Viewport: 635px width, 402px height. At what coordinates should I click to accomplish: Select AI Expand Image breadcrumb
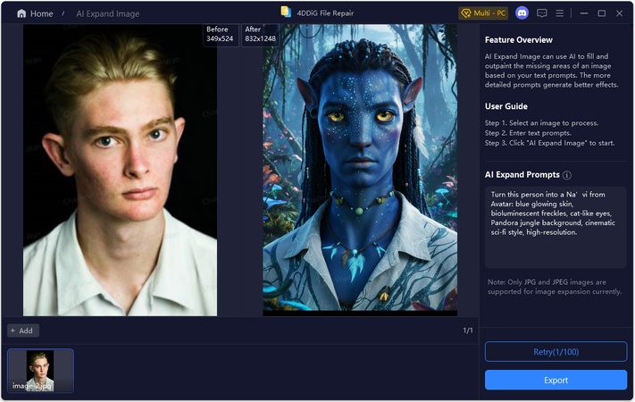point(108,13)
